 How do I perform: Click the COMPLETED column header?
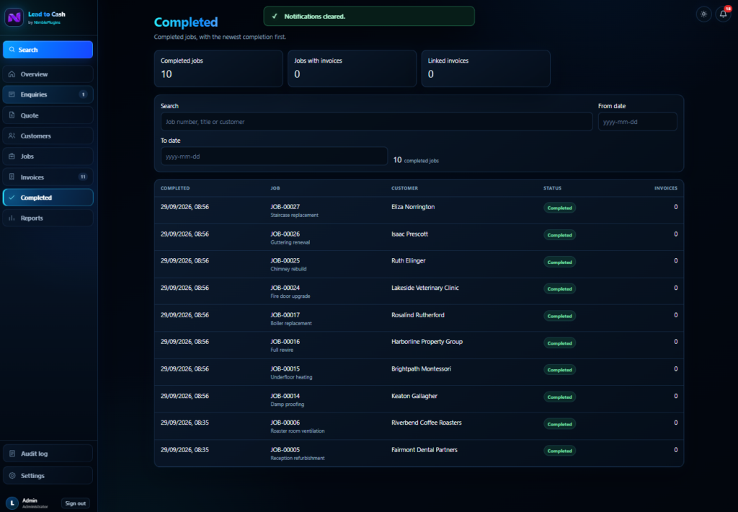pos(175,188)
